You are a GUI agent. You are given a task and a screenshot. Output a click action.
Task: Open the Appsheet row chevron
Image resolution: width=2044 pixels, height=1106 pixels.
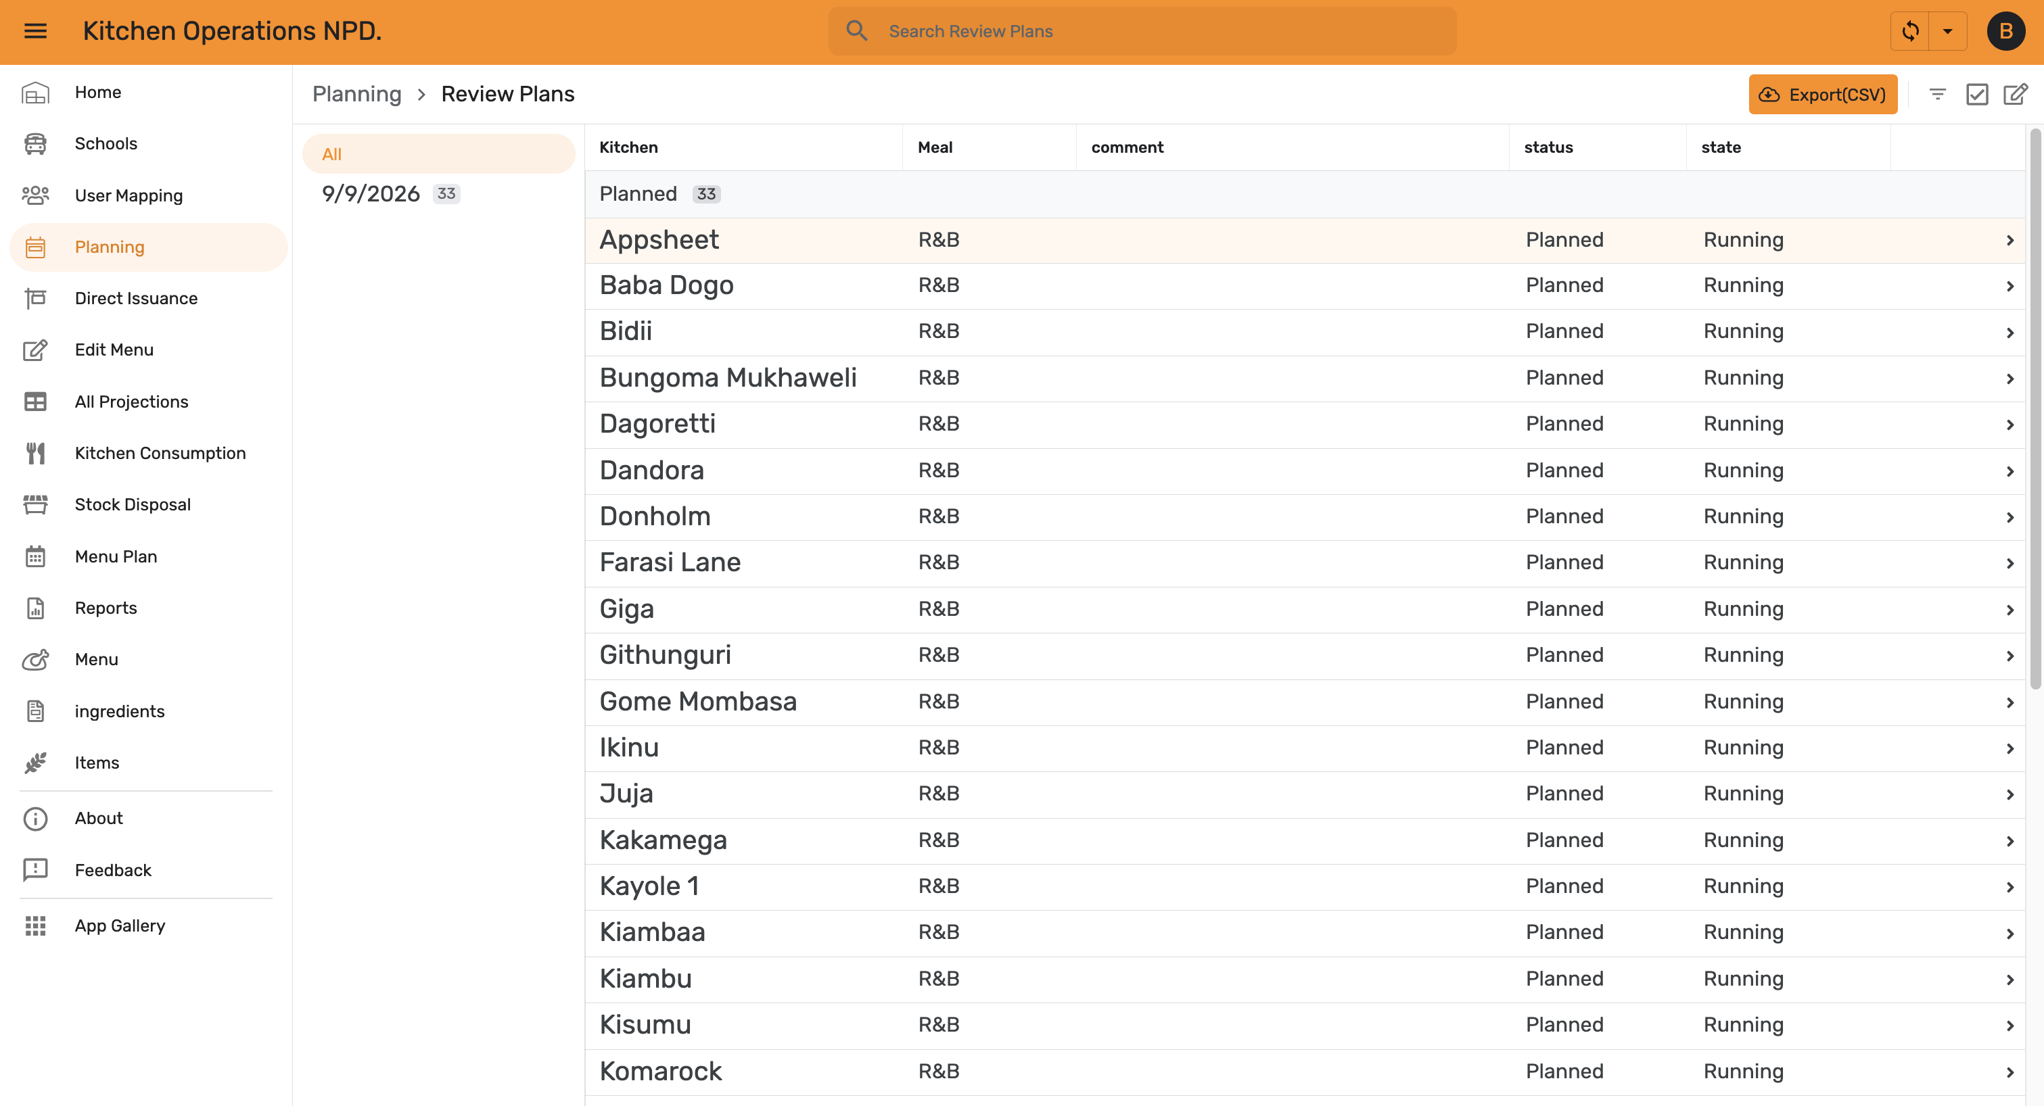click(2010, 239)
